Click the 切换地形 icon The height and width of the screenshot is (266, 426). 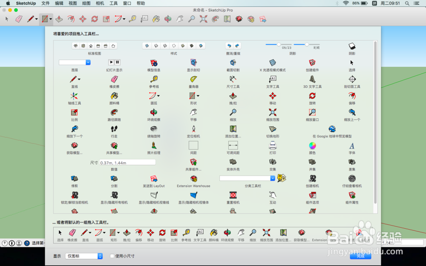pyautogui.click(x=273, y=129)
